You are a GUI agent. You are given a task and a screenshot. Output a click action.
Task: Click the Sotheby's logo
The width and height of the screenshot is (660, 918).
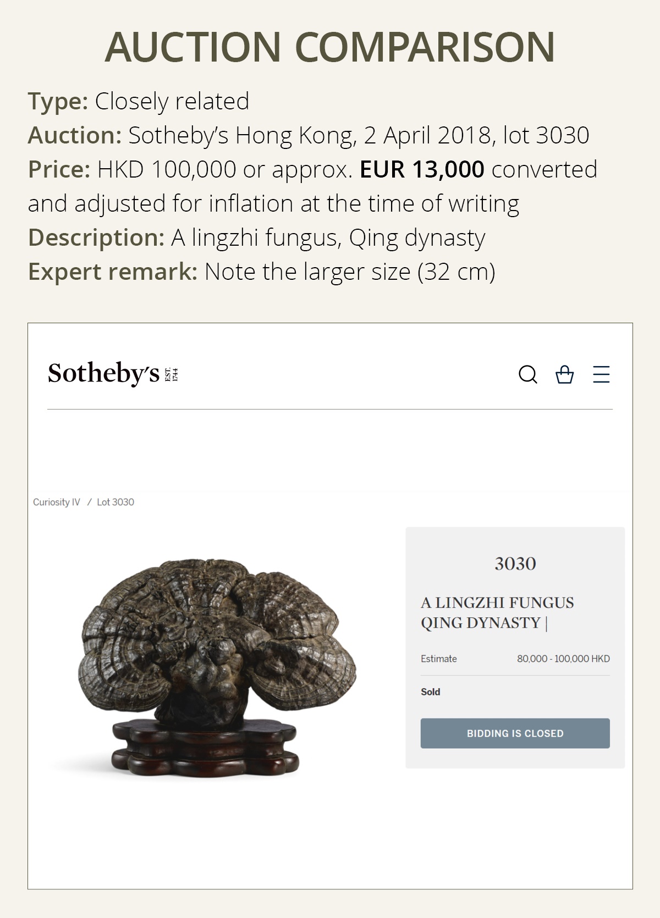point(103,374)
